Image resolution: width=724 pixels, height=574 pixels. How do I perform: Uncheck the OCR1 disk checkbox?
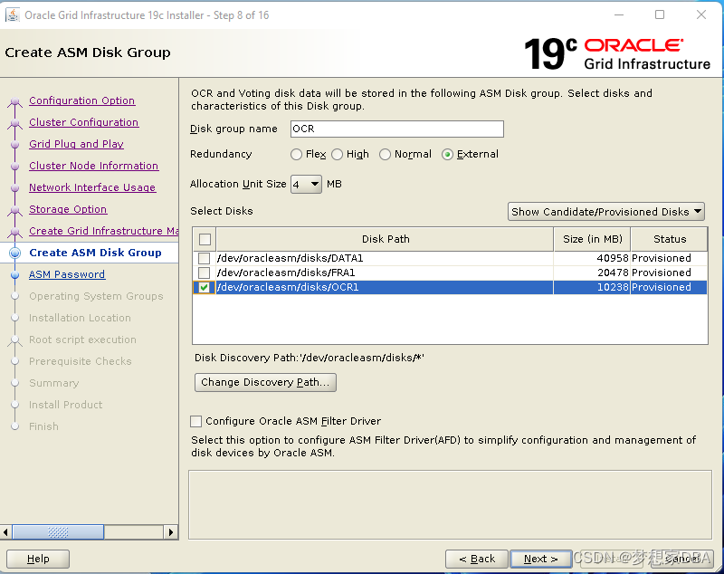point(205,287)
